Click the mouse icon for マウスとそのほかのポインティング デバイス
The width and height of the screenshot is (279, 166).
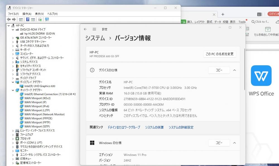(x=17, y=146)
